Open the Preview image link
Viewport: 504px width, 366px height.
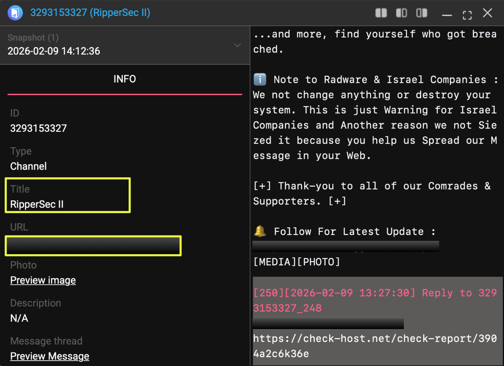43,280
